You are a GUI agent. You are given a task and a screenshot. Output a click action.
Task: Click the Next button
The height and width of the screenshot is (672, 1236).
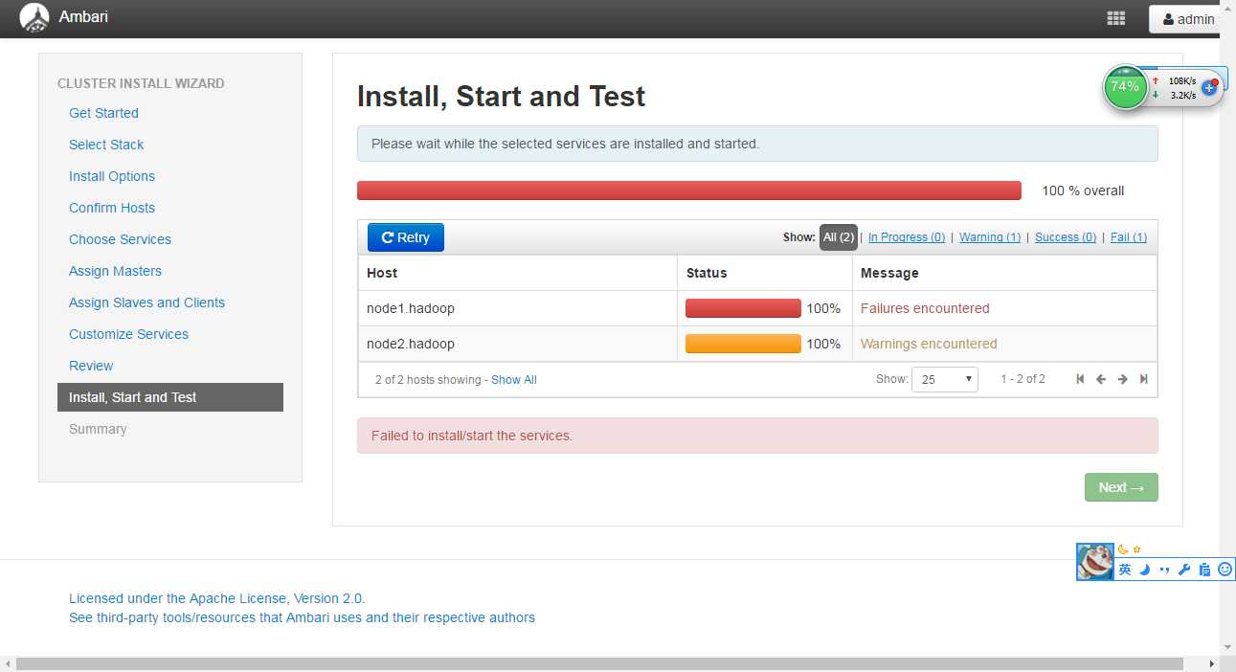1121,487
